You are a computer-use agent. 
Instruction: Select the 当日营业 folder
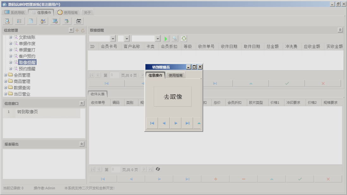click(x=22, y=94)
